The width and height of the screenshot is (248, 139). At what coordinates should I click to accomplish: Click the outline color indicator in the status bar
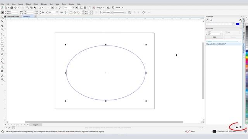point(214,131)
